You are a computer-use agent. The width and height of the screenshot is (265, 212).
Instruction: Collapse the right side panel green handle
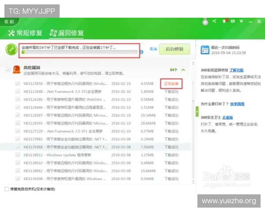tap(197, 111)
